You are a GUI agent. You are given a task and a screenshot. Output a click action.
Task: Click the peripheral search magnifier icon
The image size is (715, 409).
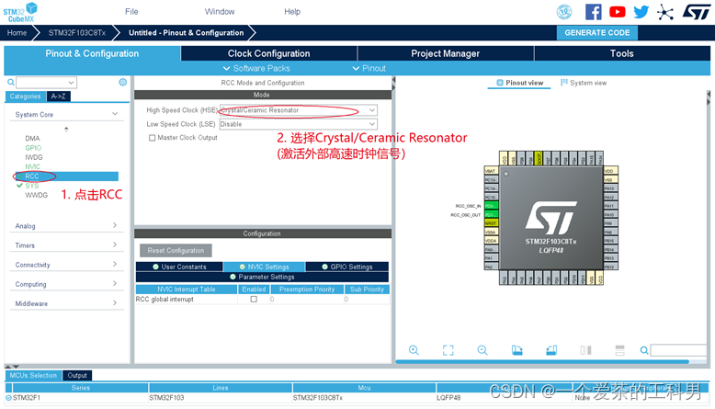coord(10,83)
